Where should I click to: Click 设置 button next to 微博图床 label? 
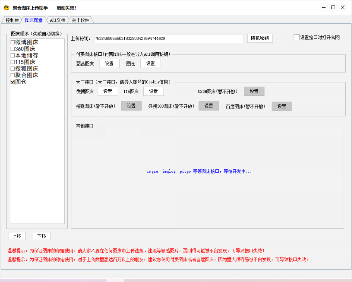108,91
